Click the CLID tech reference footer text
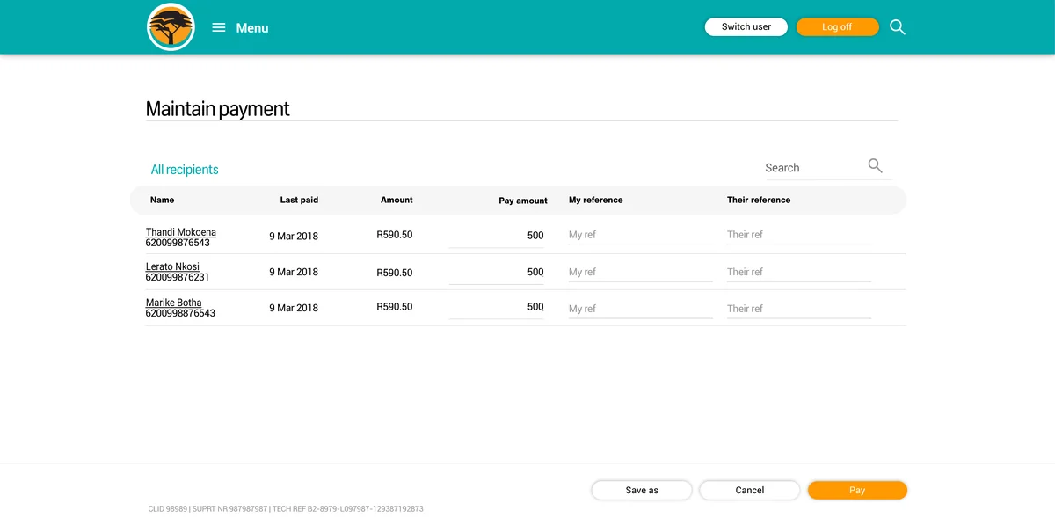This screenshot has width=1055, height=518. pos(286,509)
